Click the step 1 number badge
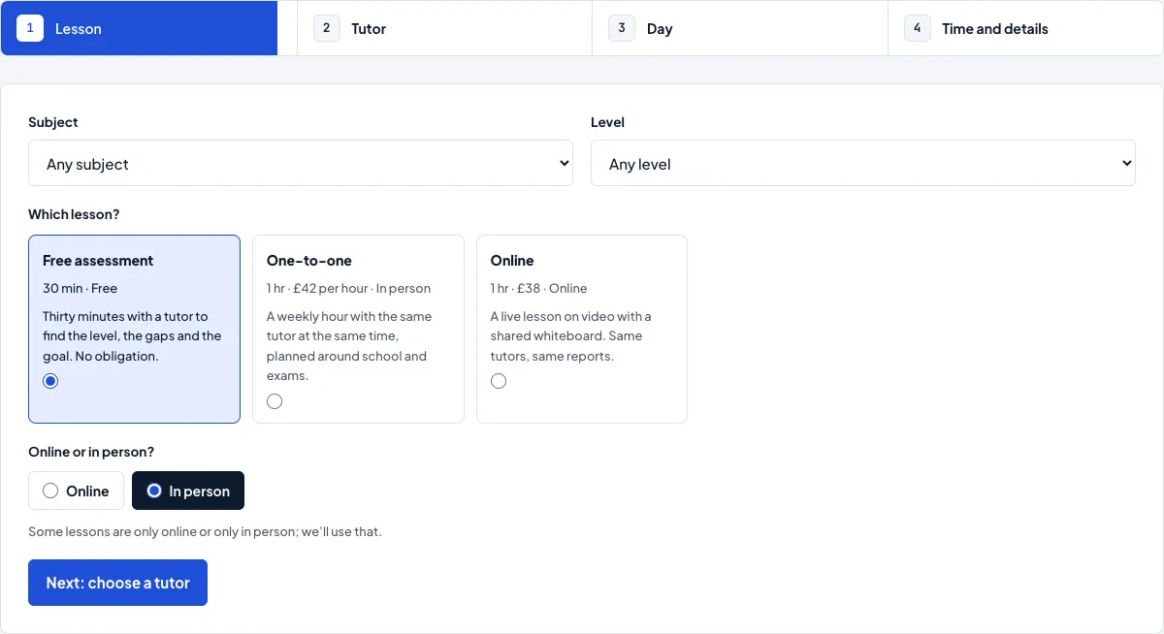1164x634 pixels. pos(30,28)
